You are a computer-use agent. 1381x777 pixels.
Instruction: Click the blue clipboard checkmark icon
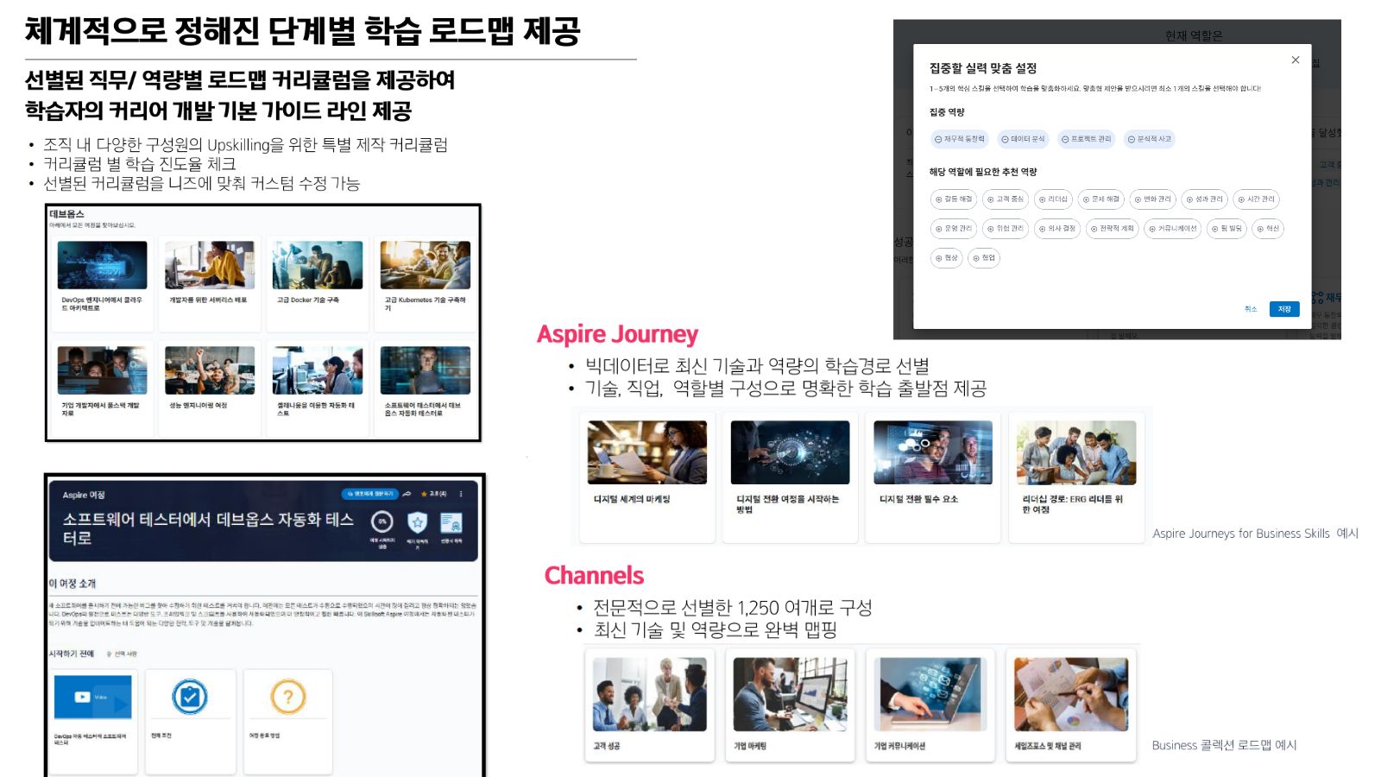click(x=190, y=697)
